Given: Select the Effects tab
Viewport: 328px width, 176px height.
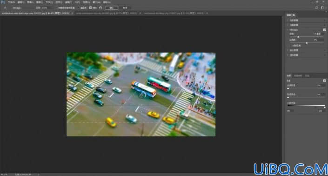Looking at the screenshot, I should [x=288, y=76].
